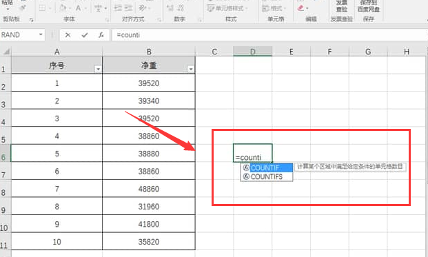428x257 pixels.
Task: Click the decrease indent icon
Action: tap(118, 8)
